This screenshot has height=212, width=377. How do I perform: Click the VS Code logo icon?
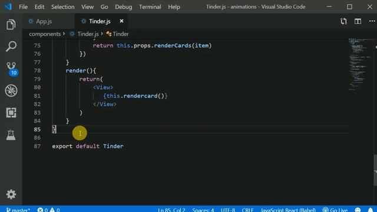tap(8, 6)
